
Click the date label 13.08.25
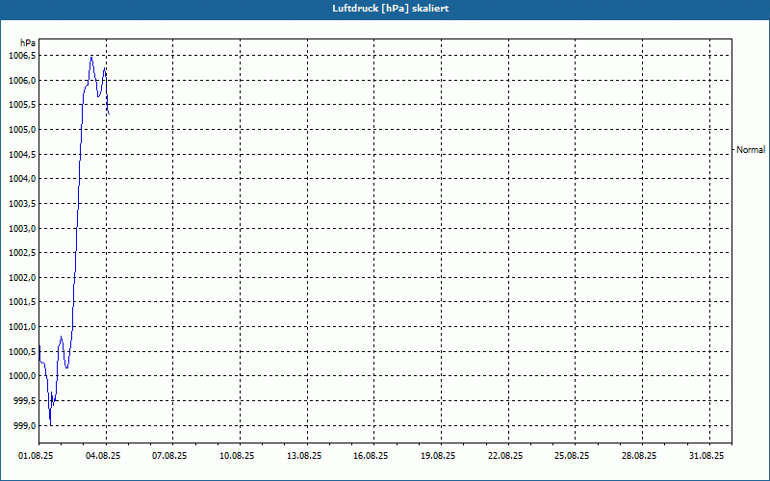pyautogui.click(x=304, y=456)
